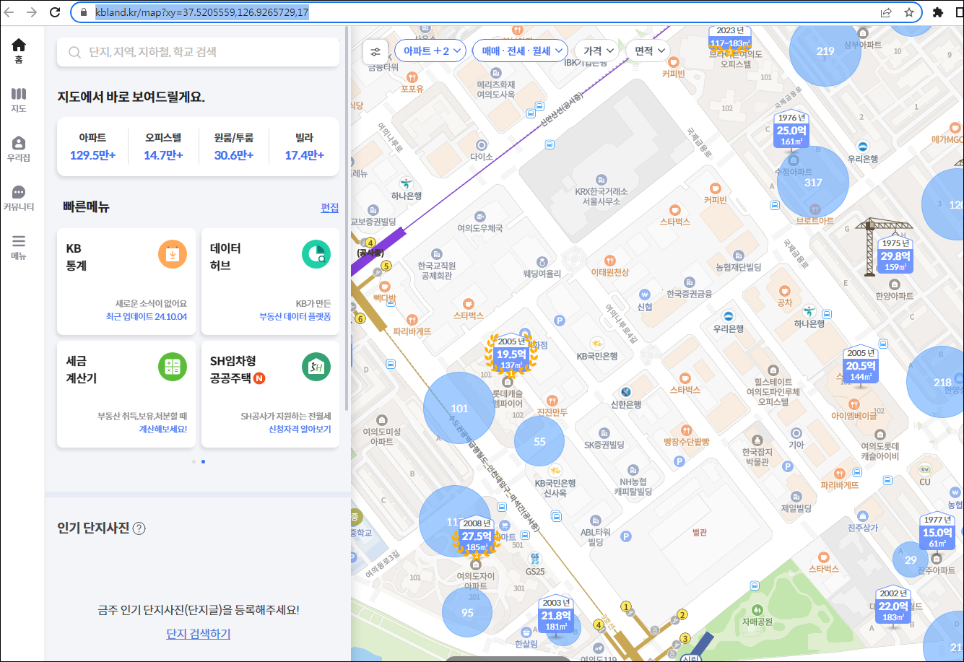This screenshot has height=662, width=964.
Task: Select the 빌라 17.4만+ category
Action: [304, 147]
